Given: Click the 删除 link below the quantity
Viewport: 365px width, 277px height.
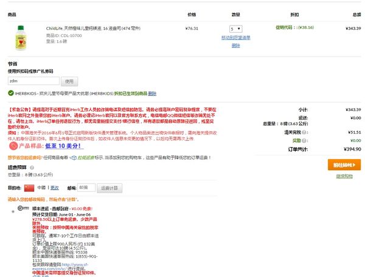Looking at the screenshot, I should click(x=235, y=46).
